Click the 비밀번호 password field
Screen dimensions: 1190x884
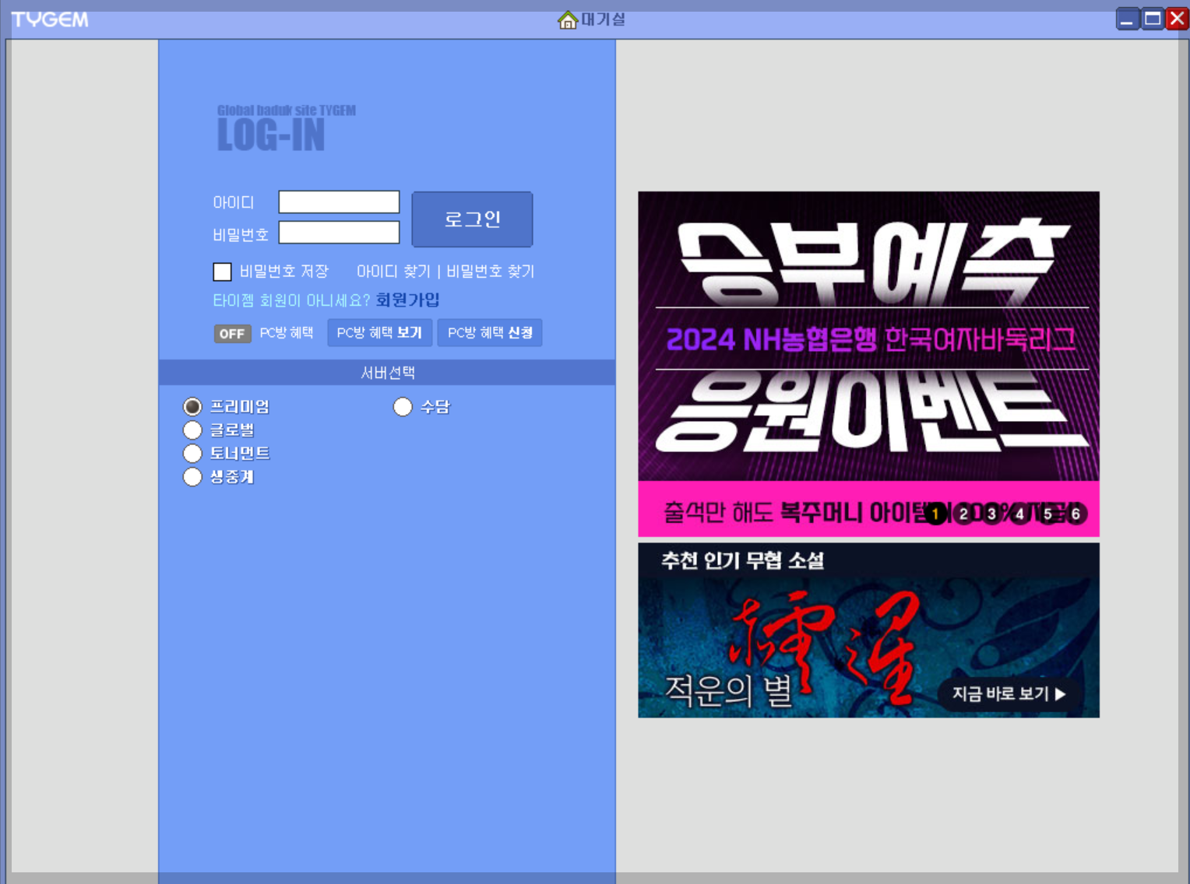pyautogui.click(x=339, y=232)
